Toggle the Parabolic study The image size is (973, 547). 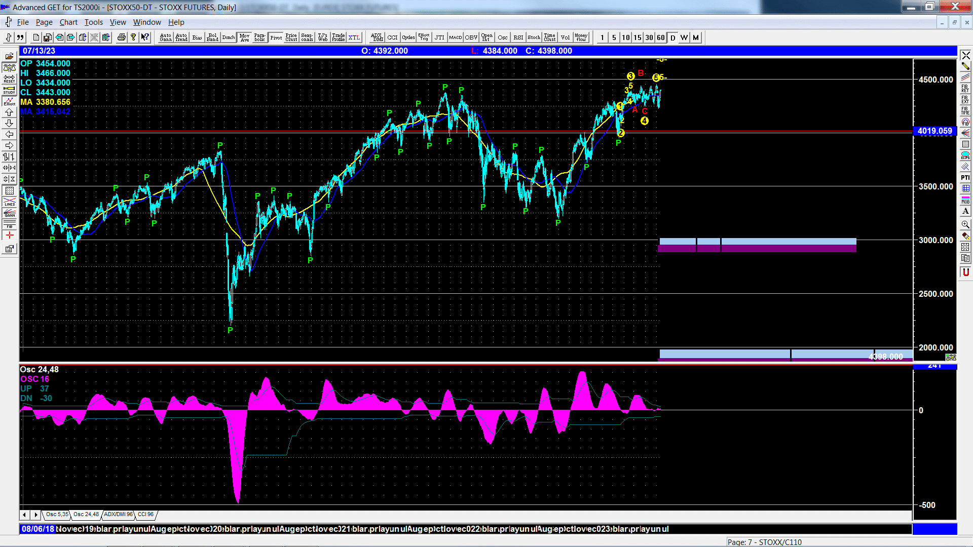click(260, 37)
